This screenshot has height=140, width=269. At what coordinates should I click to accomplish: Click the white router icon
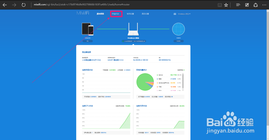click(x=133, y=29)
